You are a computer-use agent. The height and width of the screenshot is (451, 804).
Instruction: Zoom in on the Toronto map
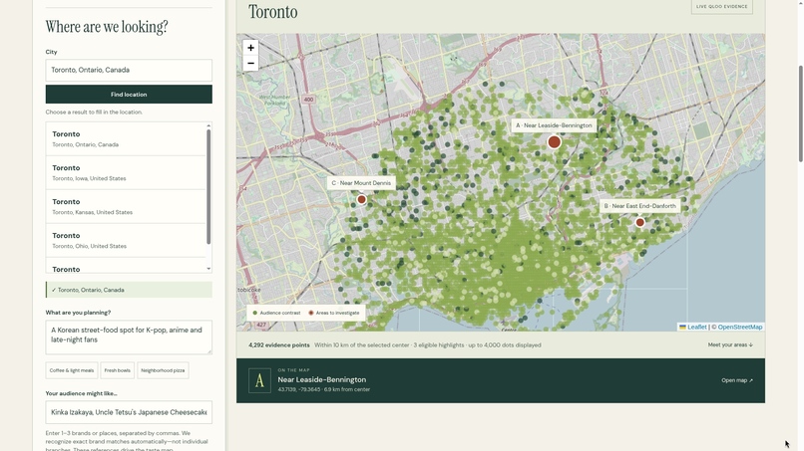(x=250, y=48)
